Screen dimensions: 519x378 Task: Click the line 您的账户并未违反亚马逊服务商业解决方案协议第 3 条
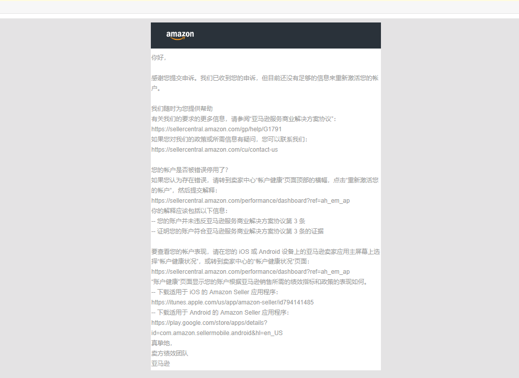[x=229, y=221]
